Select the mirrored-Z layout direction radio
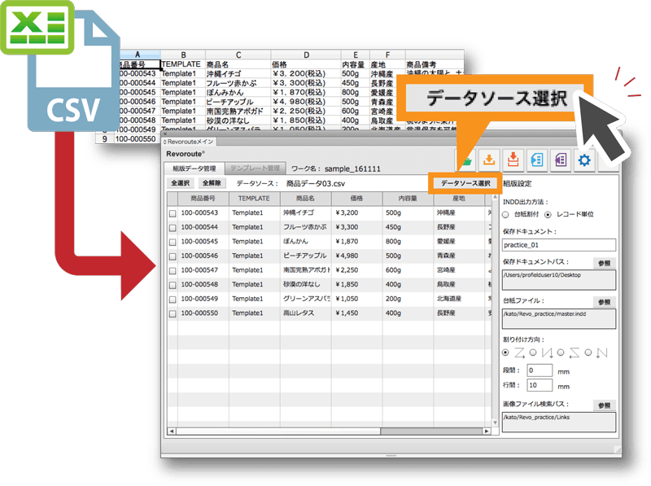 [x=561, y=352]
